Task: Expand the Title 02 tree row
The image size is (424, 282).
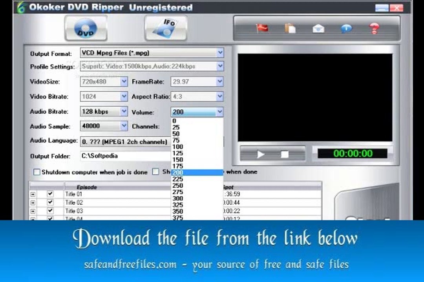Action: (33, 202)
